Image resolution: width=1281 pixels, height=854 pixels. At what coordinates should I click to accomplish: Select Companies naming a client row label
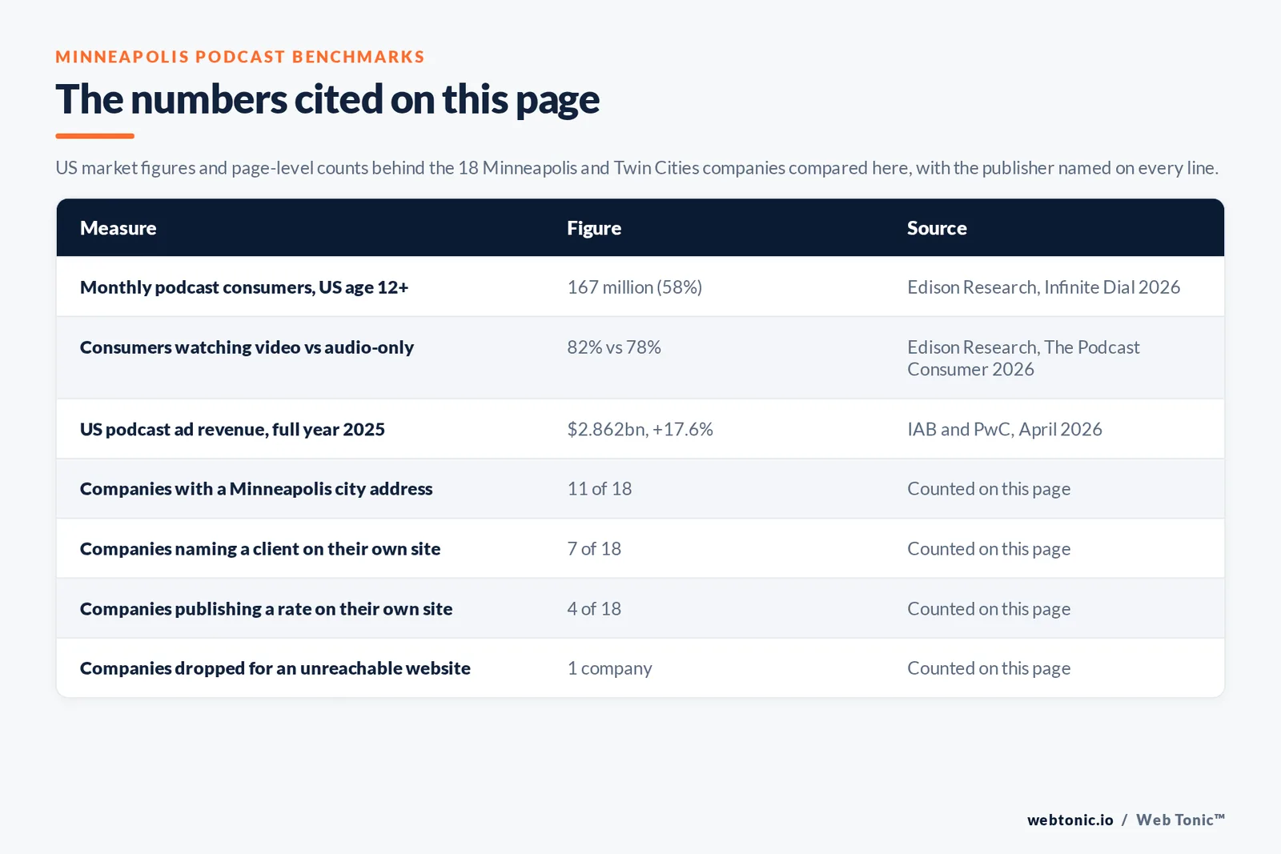260,549
